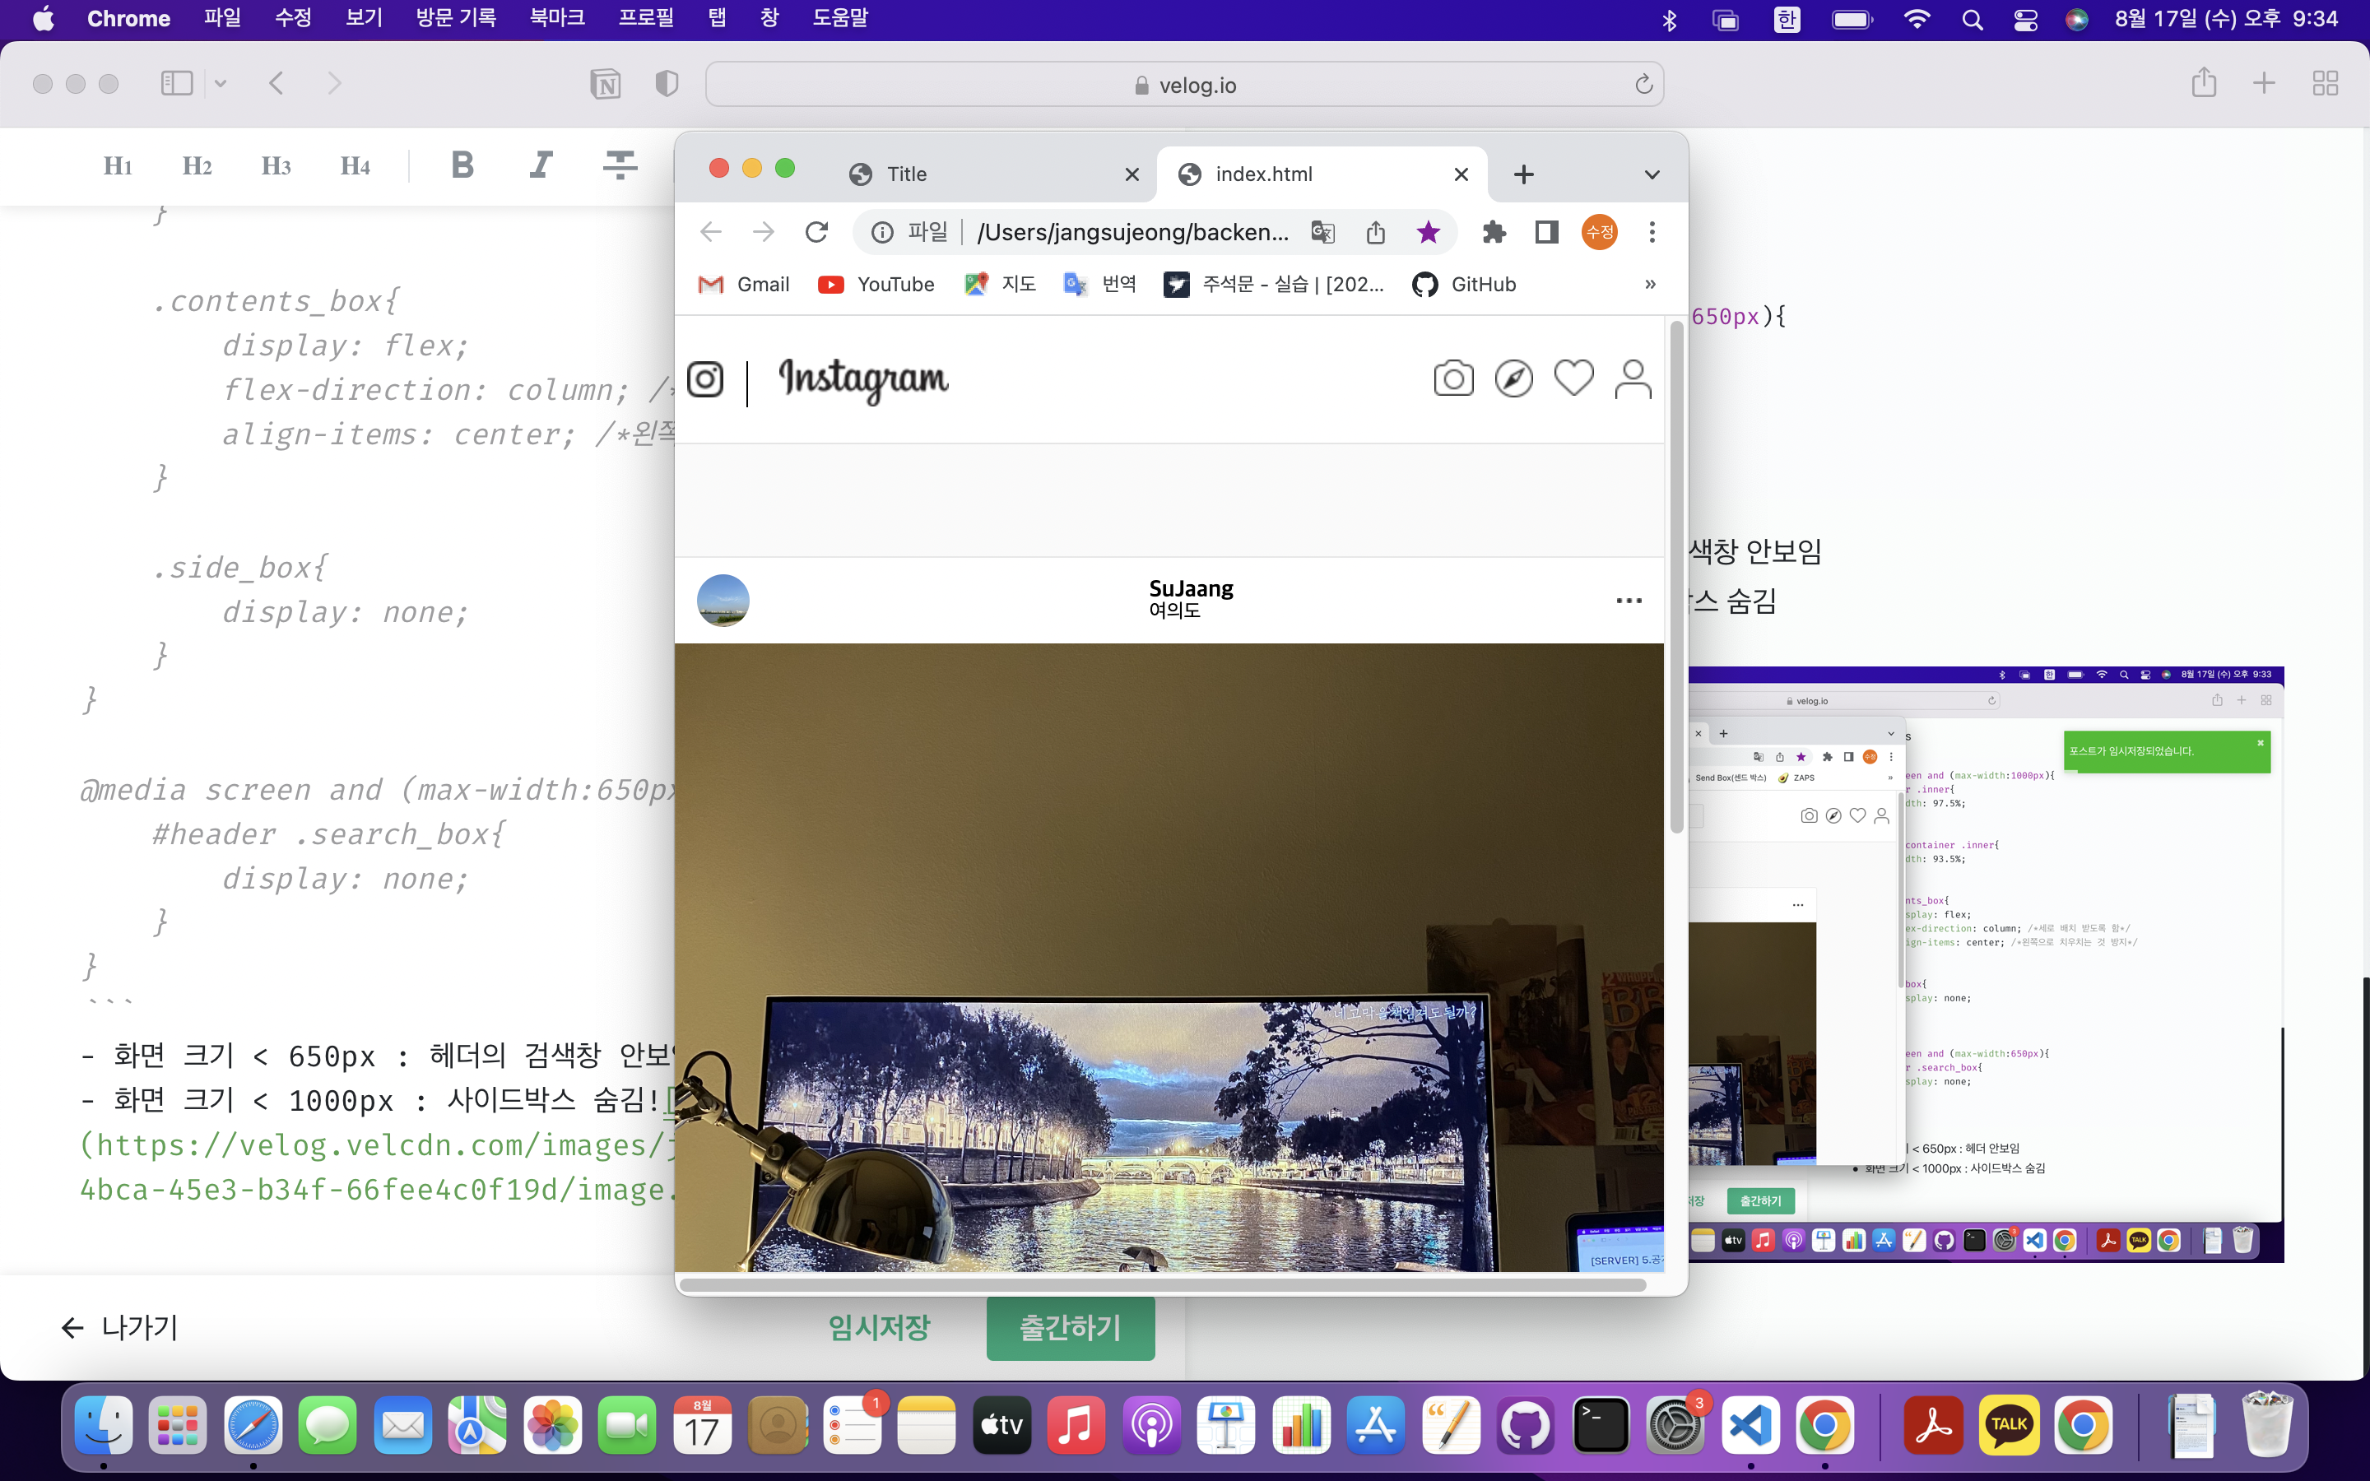Apply H2 heading in velog editor

point(197,165)
